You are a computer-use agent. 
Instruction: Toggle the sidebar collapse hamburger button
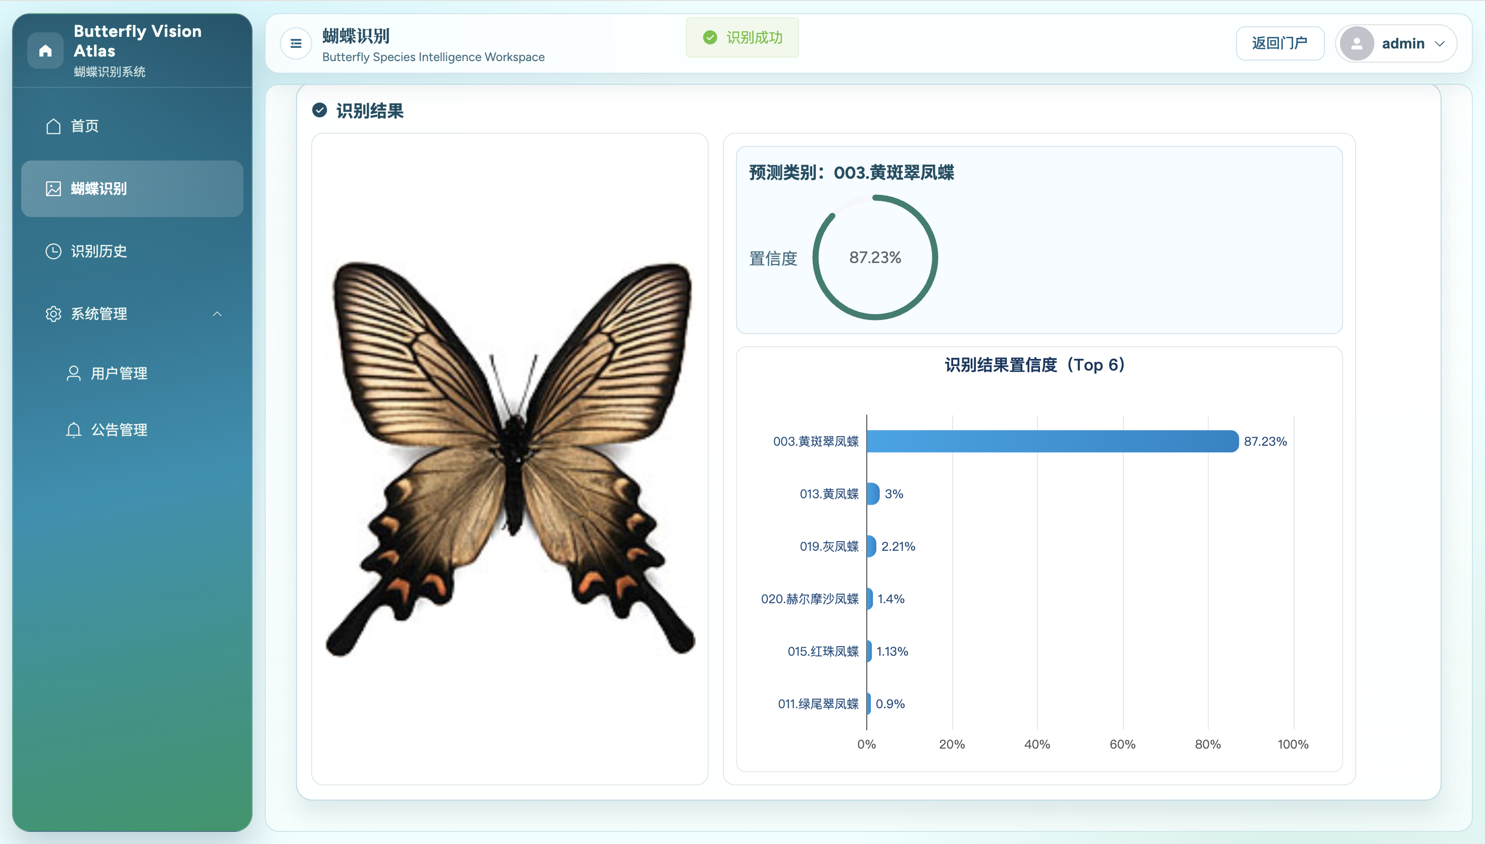point(295,43)
